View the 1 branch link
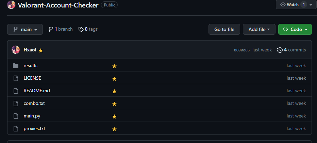This screenshot has width=317, height=143. (x=61, y=29)
